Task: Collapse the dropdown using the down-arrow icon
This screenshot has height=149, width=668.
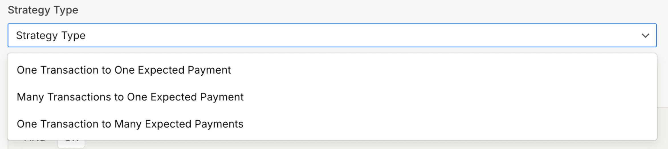Action: [x=645, y=36]
